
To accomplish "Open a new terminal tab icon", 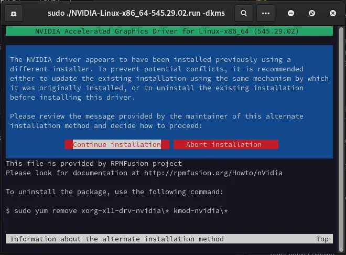I will point(14,14).
